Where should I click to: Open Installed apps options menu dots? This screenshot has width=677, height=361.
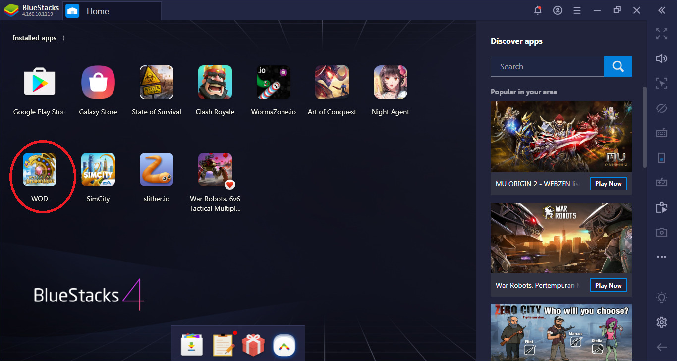[63, 38]
